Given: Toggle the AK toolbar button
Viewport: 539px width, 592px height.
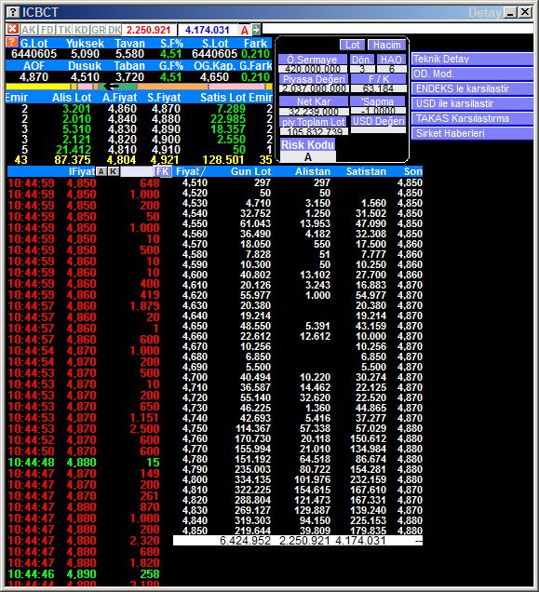Looking at the screenshot, I should coord(29,30).
